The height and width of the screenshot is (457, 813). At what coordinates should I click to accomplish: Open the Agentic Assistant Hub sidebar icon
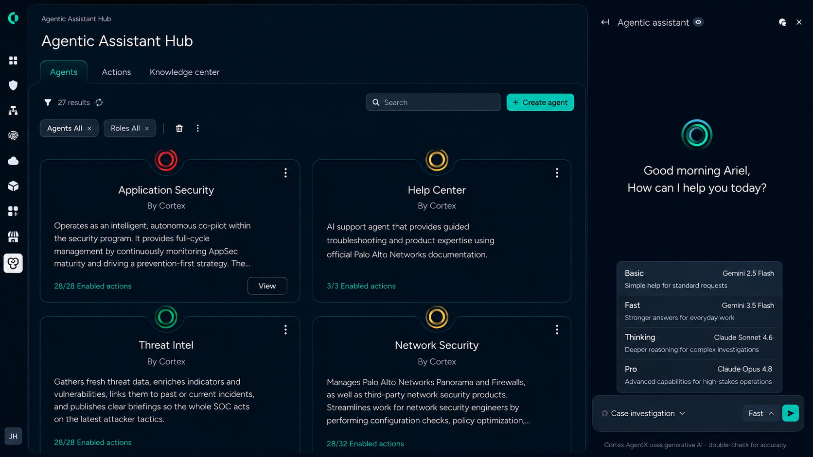(x=13, y=263)
